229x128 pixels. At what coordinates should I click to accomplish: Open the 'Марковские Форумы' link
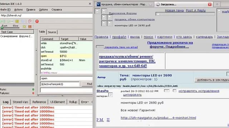pyautogui.click(x=123, y=13)
